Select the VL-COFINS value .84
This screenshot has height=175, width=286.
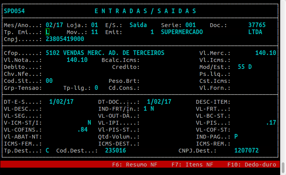[x=82, y=130]
